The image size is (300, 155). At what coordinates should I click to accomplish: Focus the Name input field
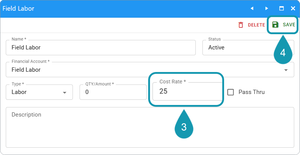(101, 48)
